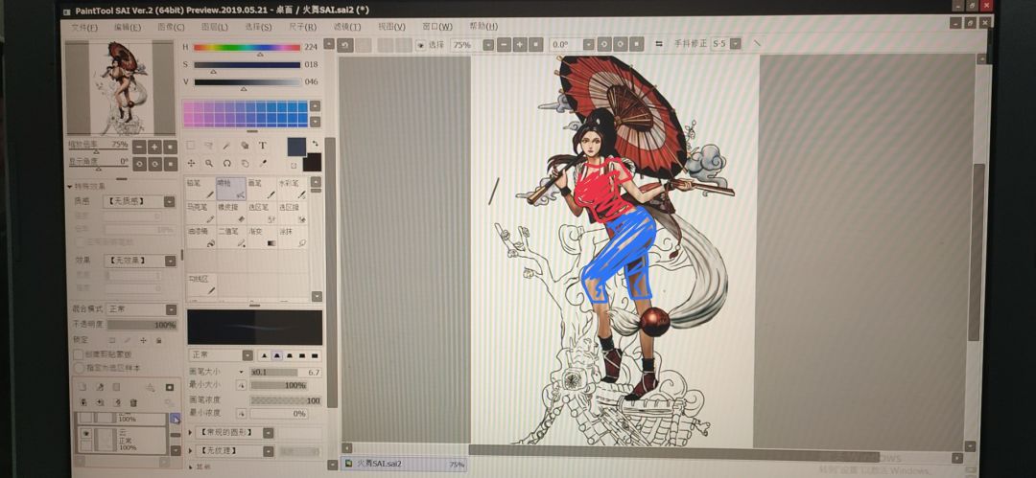Toggle lock-all padlock next to 锁定
This screenshot has width=1036, height=478.
tap(158, 340)
